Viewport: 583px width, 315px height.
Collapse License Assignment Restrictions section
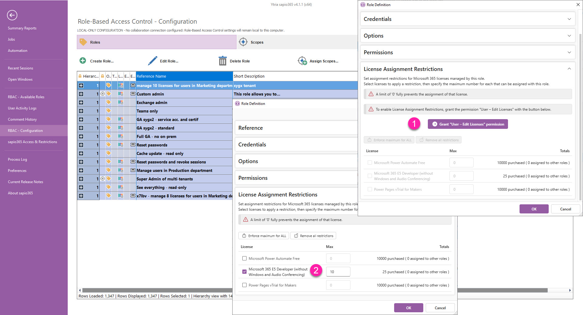[569, 69]
